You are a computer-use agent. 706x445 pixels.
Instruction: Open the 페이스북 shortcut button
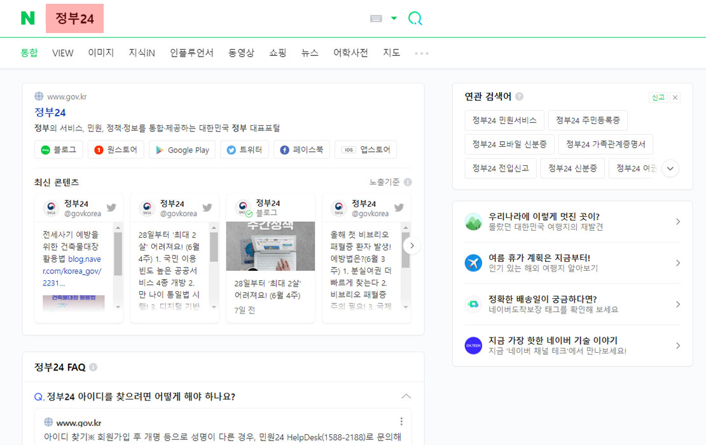[x=301, y=149]
